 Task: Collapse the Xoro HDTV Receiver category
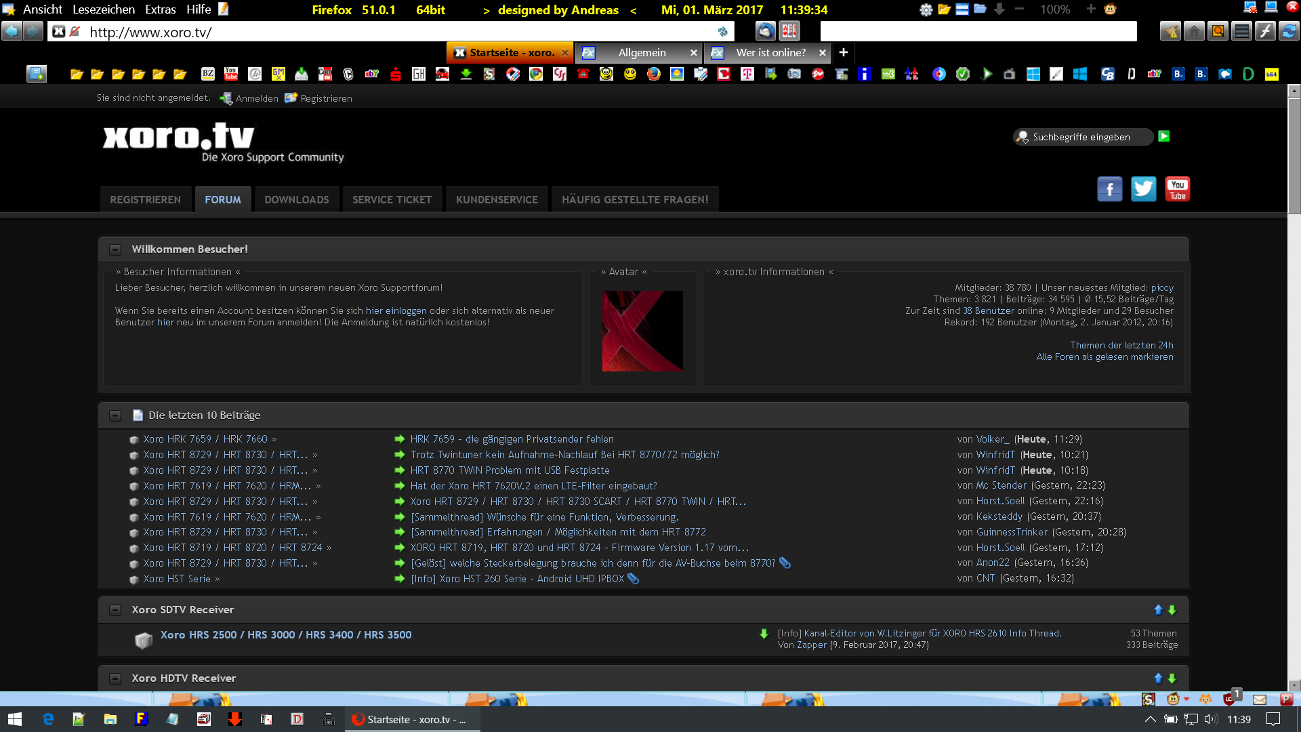(115, 678)
